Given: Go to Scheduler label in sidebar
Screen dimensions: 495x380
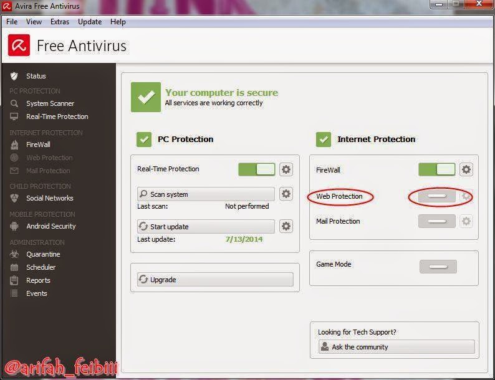Looking at the screenshot, I should [41, 267].
